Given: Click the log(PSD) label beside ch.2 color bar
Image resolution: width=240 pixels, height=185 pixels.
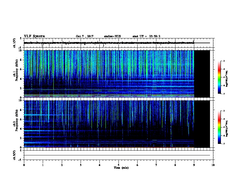Looking at the screenshot, I should click(227, 128).
